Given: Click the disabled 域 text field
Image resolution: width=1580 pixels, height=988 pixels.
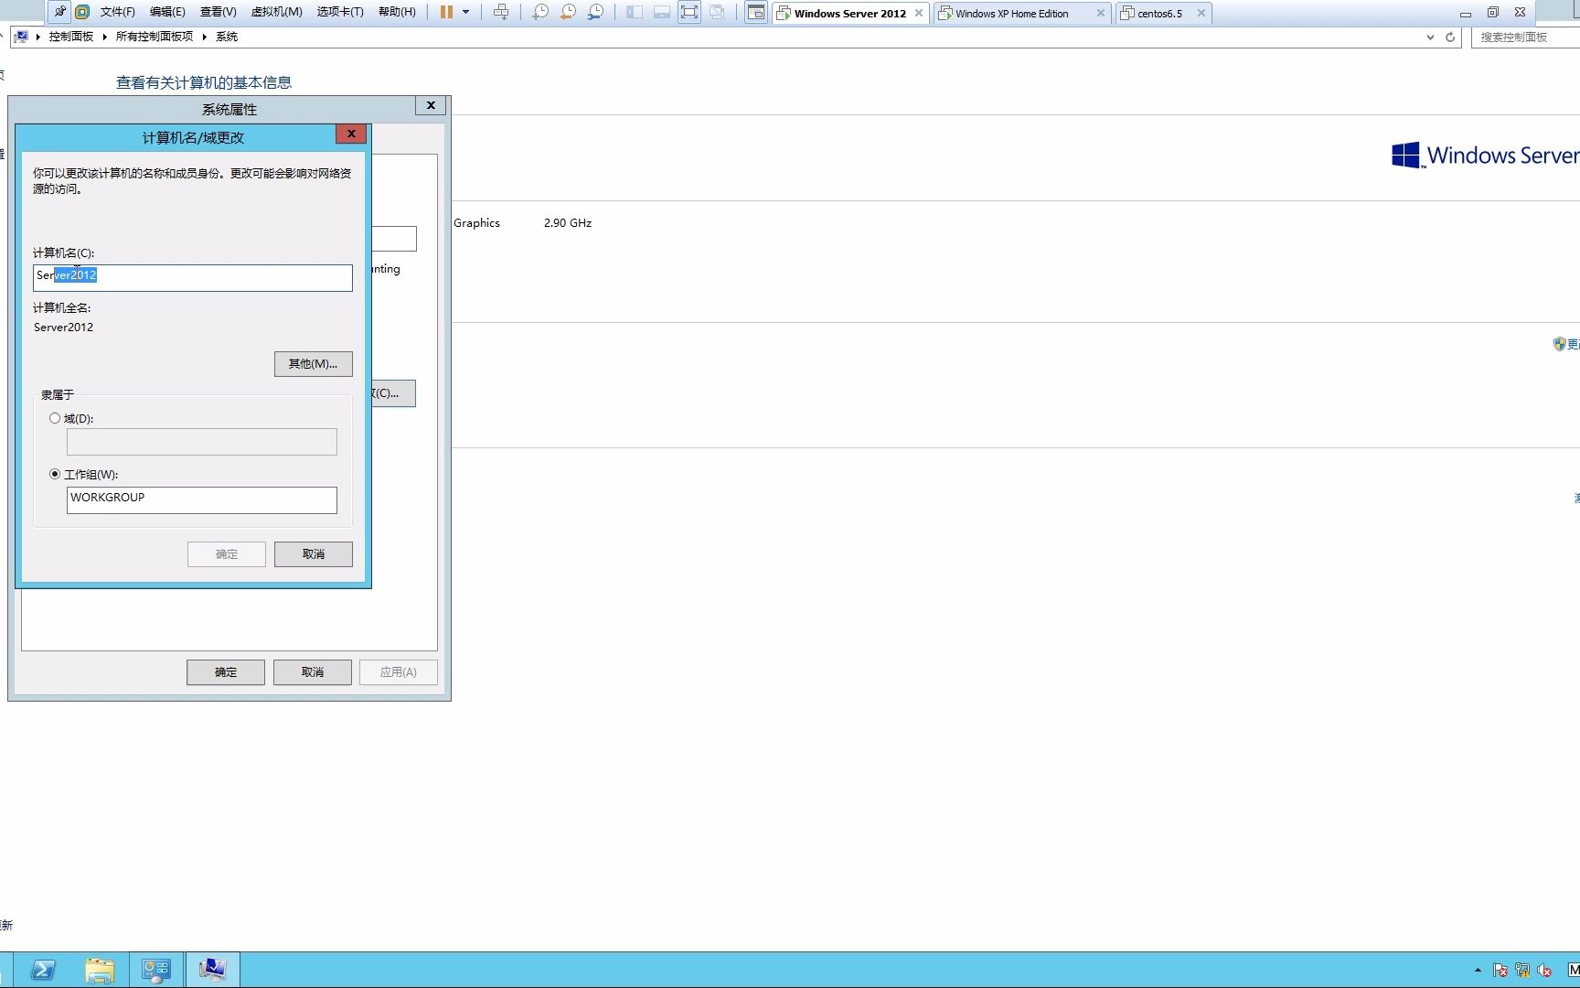Looking at the screenshot, I should click(202, 442).
